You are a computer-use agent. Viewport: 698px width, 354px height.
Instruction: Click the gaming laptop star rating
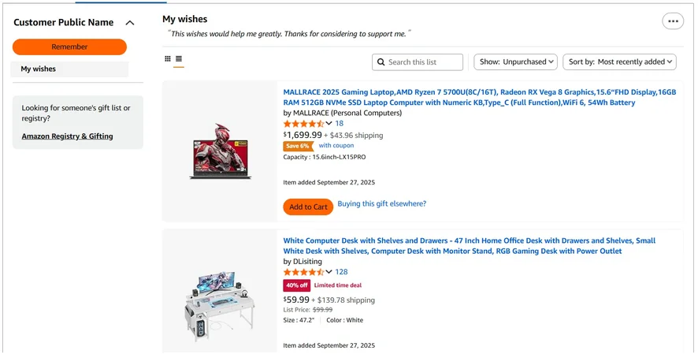pos(303,124)
